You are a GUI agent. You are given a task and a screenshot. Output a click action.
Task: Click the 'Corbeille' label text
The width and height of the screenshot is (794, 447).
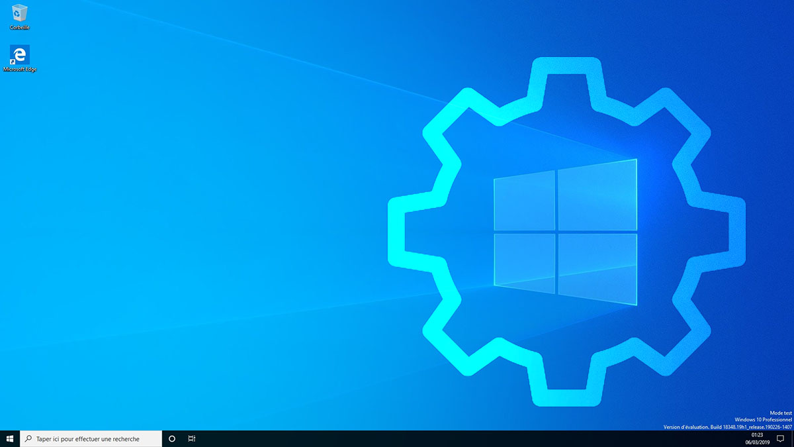(x=20, y=28)
